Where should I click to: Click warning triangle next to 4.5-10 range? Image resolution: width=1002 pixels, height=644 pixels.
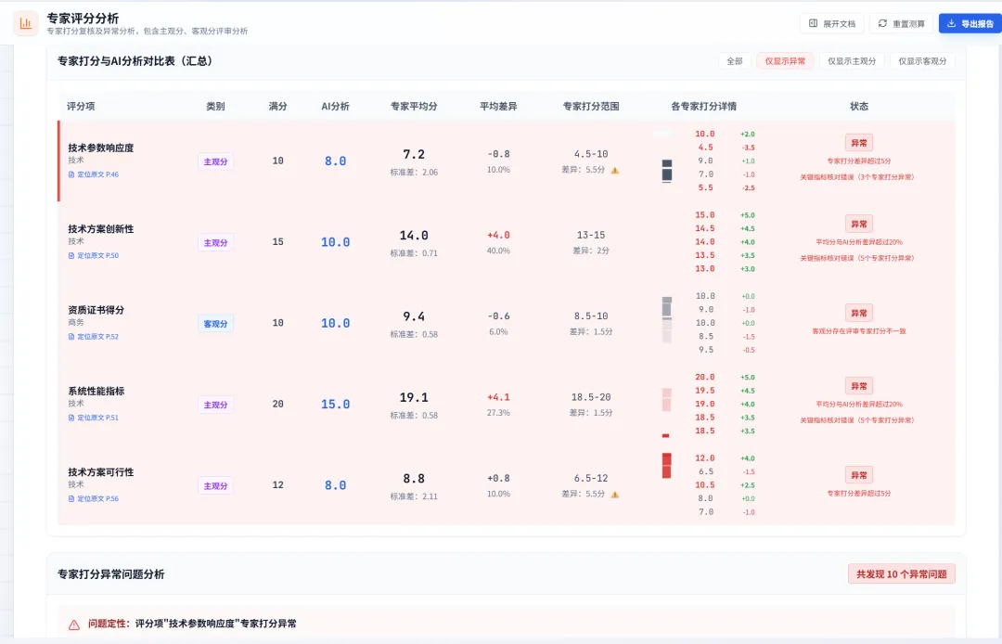point(614,170)
